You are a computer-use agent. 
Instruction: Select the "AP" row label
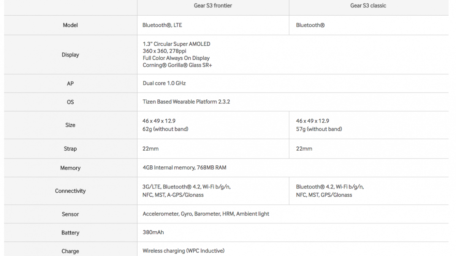(70, 83)
